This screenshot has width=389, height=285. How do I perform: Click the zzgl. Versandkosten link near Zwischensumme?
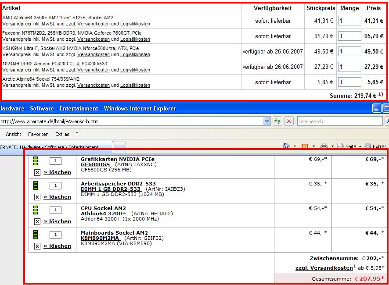tap(324, 268)
